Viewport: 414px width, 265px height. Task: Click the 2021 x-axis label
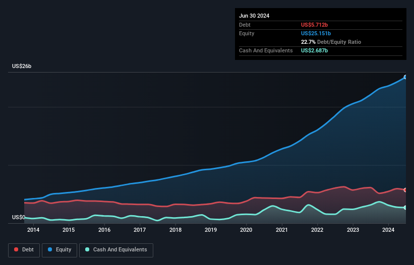pos(282,230)
